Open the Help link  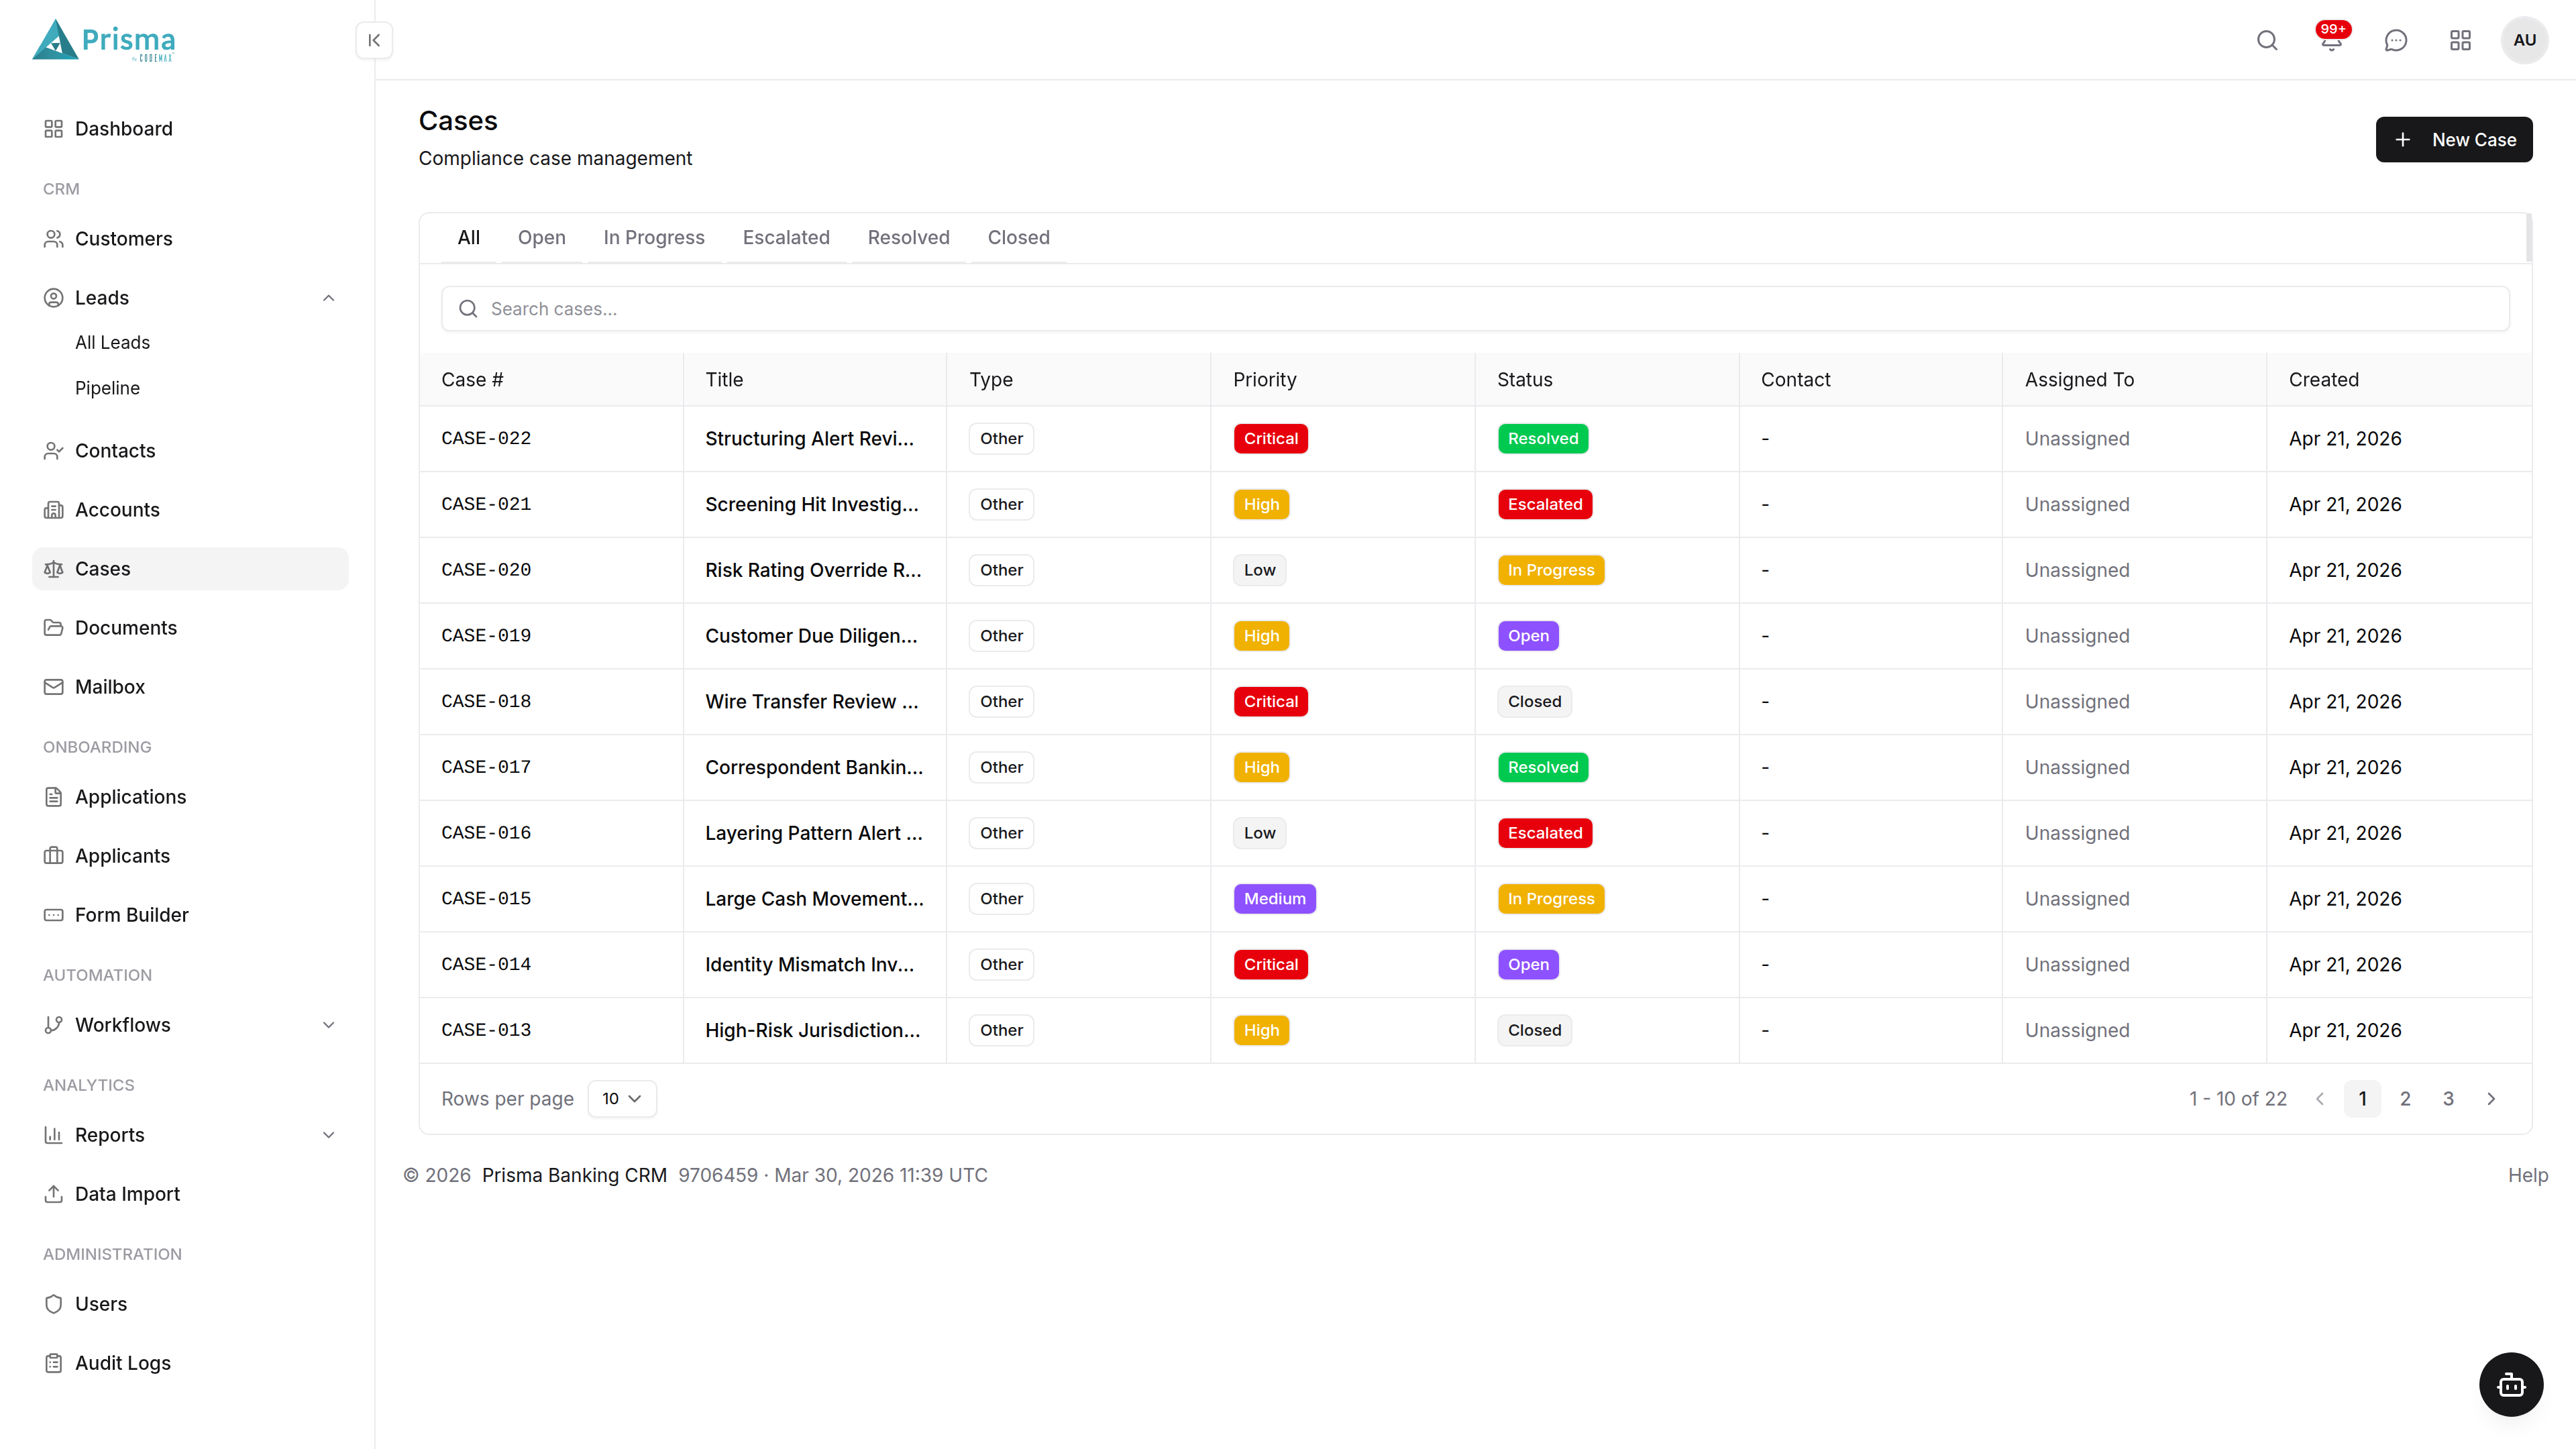coord(2527,1176)
